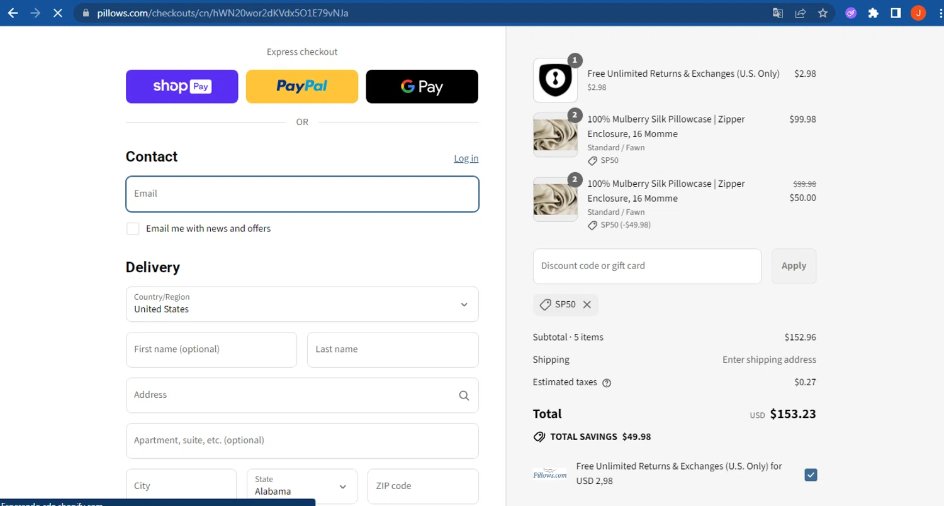The image size is (944, 506).
Task: Bookmark this page with star icon
Action: [x=823, y=13]
